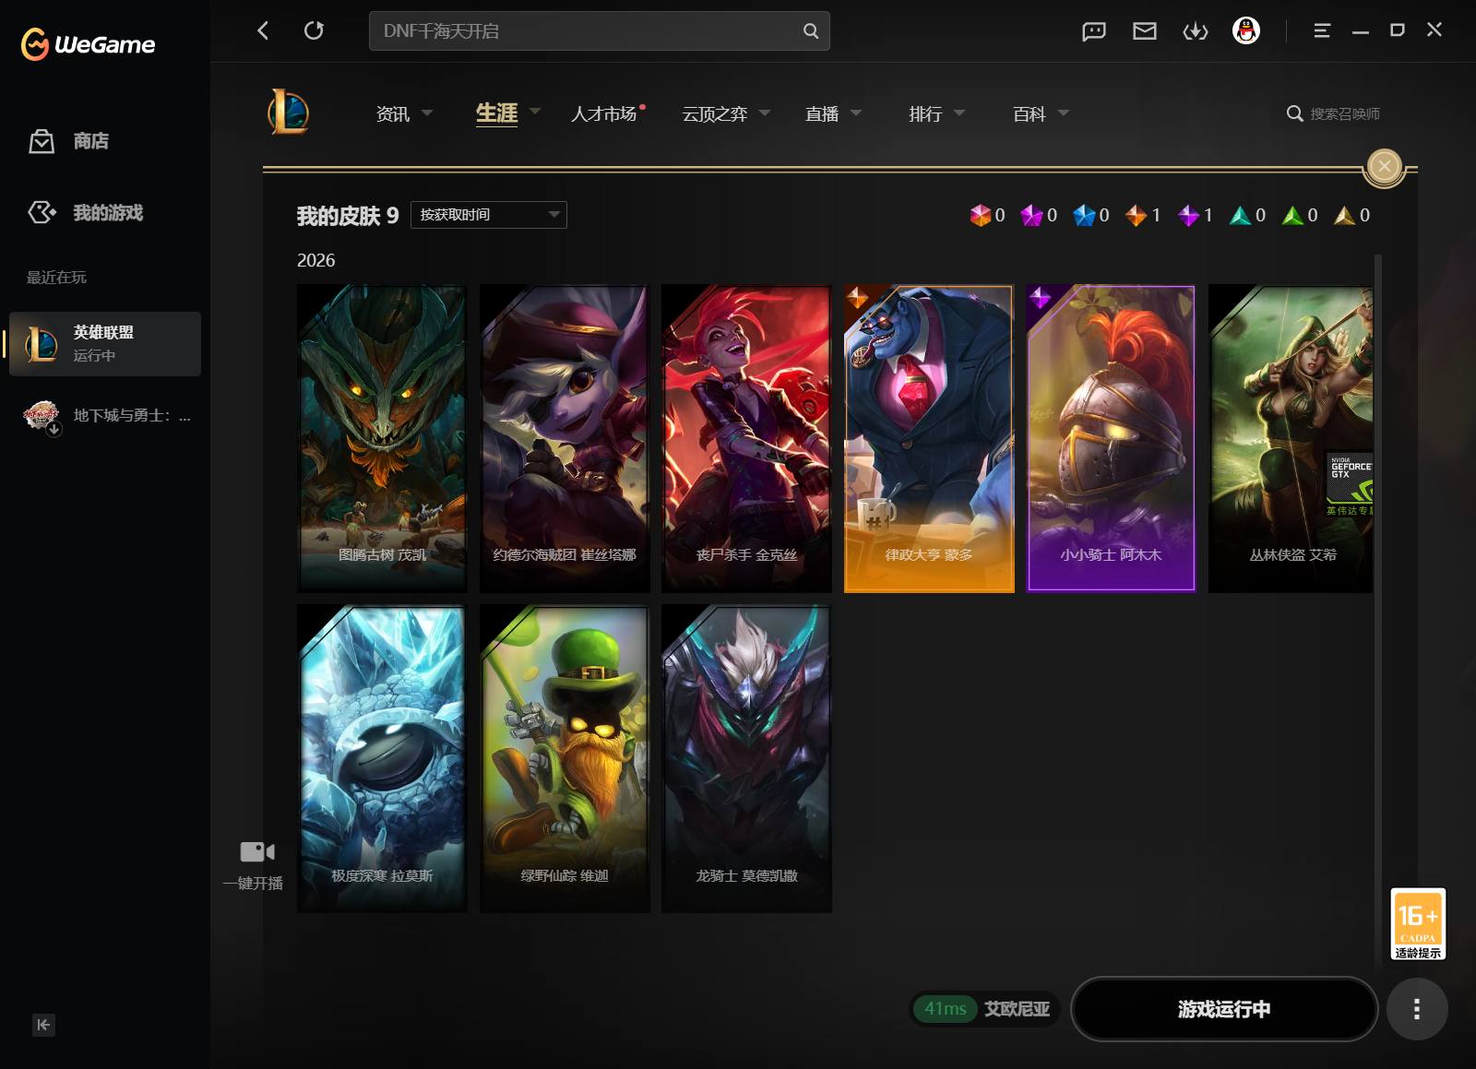Screen dimensions: 1476x1069
Task: Click the 我的皮肤 9 heading
Action: [x=348, y=216]
